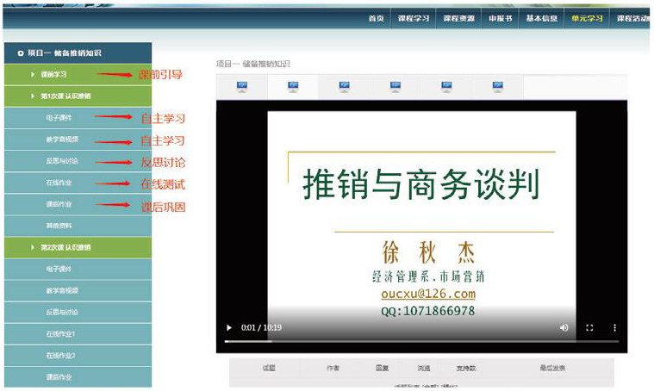Collapse 项目一 储备推销知识 header

(63, 53)
